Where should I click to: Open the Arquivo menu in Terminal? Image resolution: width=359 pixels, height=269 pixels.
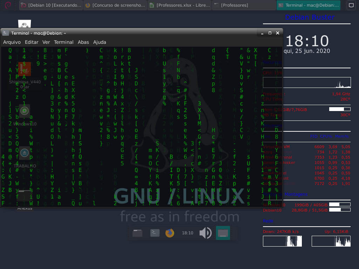[x=12, y=42]
